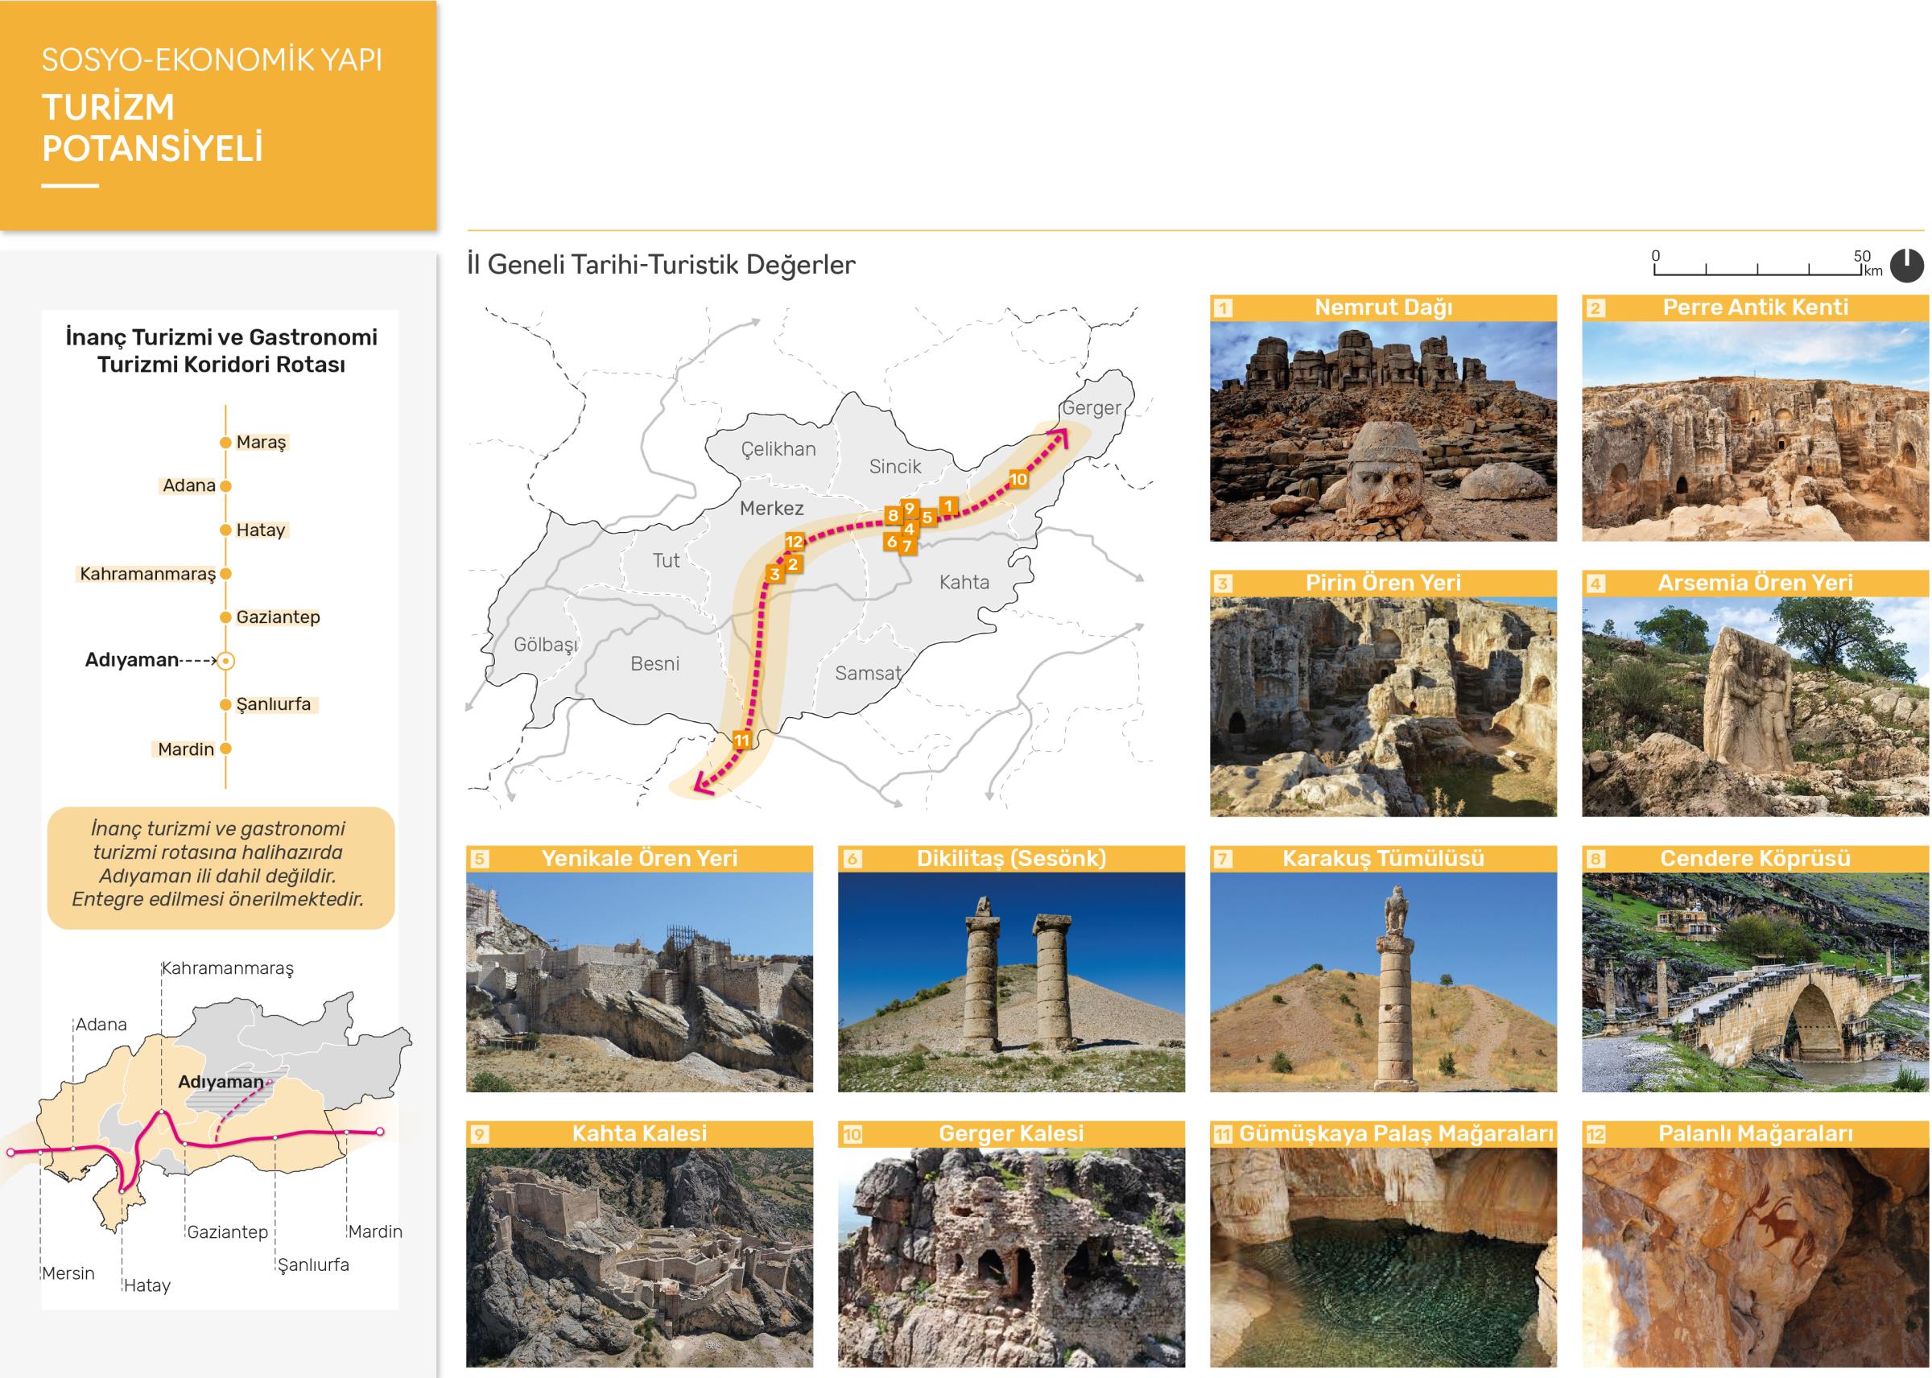The height and width of the screenshot is (1378, 1932).
Task: Click the north compass icon
Action: (1907, 266)
